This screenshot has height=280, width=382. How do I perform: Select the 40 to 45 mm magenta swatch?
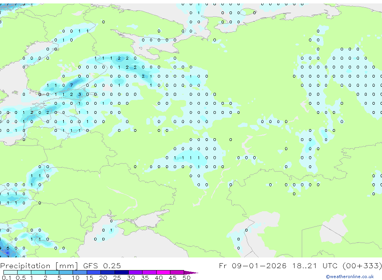163,272
